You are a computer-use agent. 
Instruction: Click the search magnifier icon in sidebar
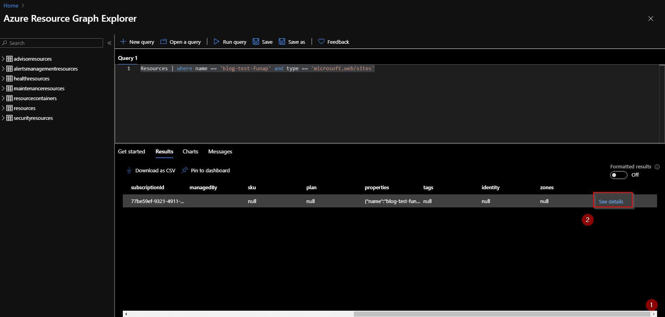5,43
